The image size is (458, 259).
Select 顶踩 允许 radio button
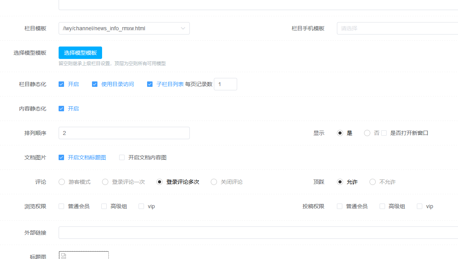tap(340, 182)
